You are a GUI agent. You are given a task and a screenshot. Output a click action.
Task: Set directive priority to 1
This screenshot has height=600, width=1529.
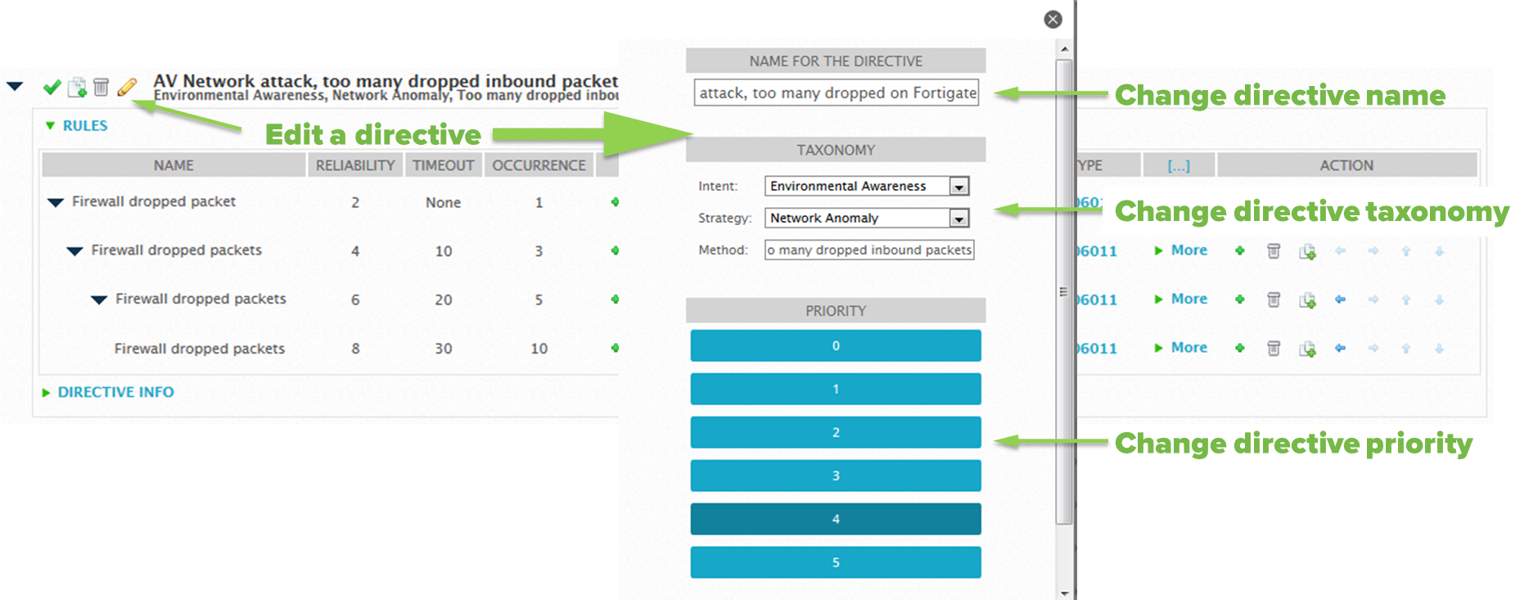[x=836, y=389]
